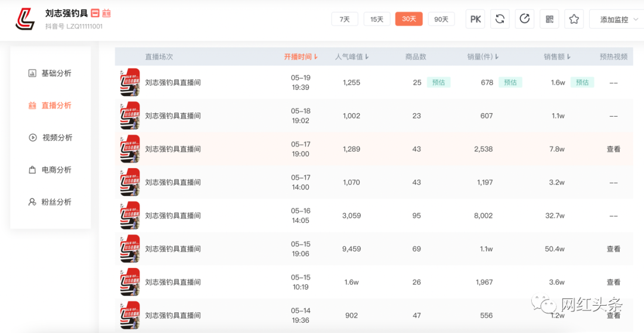
Task: Sort by 人气峰值 column
Action: click(352, 57)
